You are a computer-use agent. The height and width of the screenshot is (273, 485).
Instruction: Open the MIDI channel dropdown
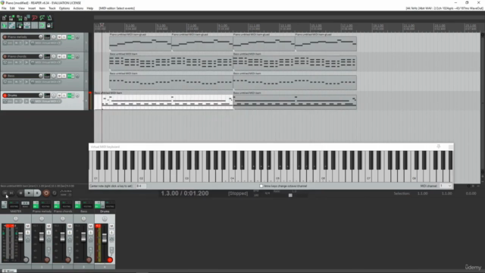click(446, 186)
